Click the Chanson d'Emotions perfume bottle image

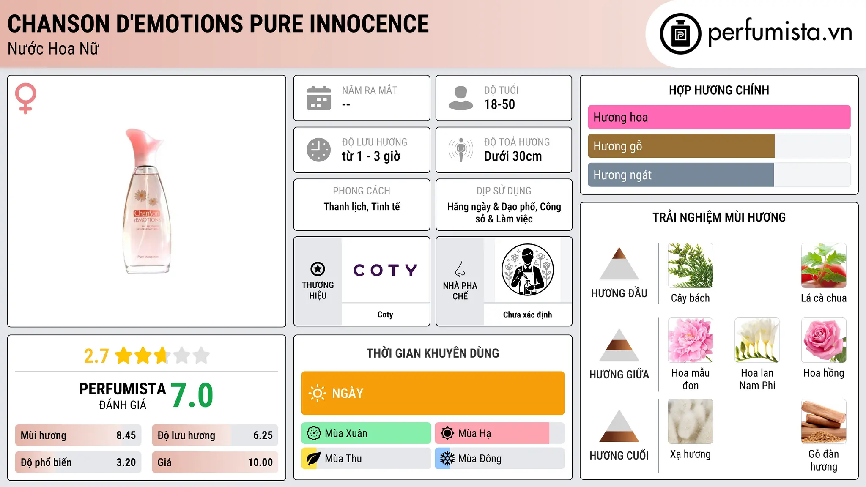[147, 201]
